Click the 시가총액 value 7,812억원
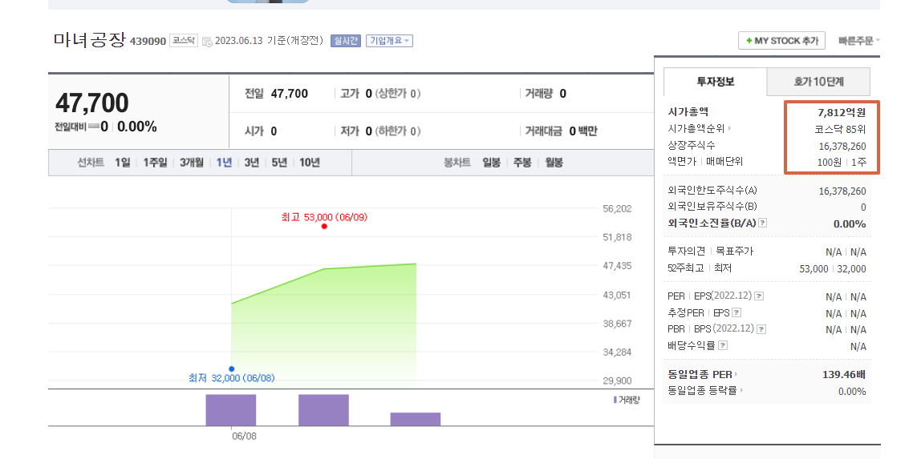This screenshot has width=913, height=459. tap(842, 112)
